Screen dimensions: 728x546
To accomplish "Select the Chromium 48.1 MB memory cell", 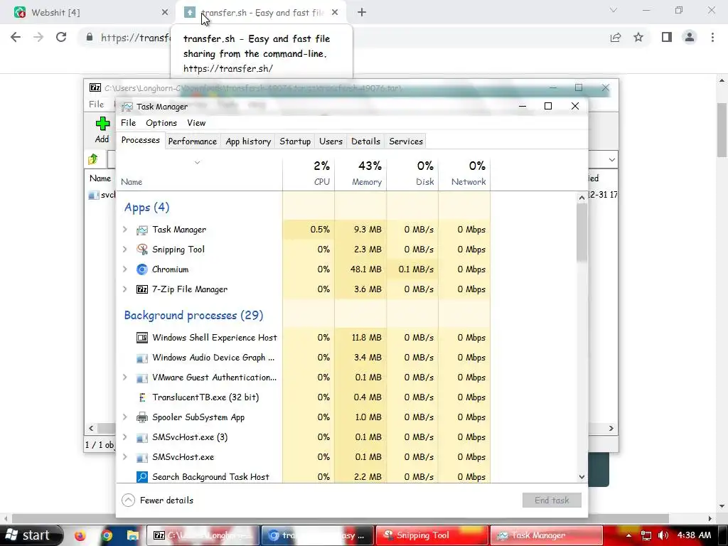I will click(x=360, y=269).
